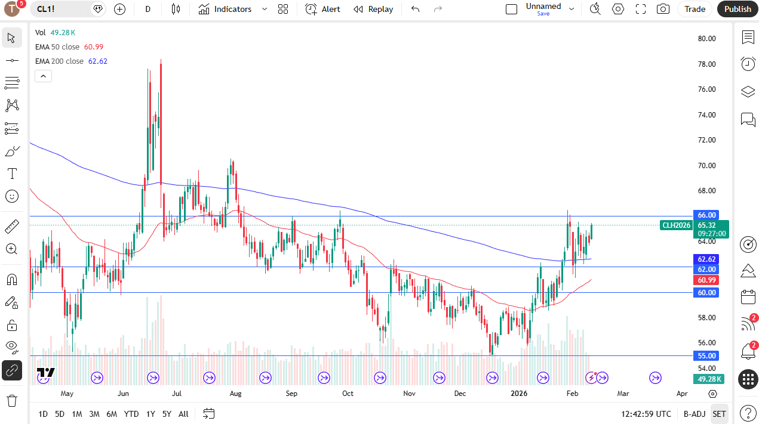
Task: Open chart settings hexagon icon
Action: tap(618, 9)
